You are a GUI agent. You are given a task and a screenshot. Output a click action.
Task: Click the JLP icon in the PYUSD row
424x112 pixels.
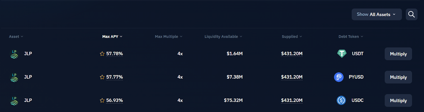pos(14,77)
